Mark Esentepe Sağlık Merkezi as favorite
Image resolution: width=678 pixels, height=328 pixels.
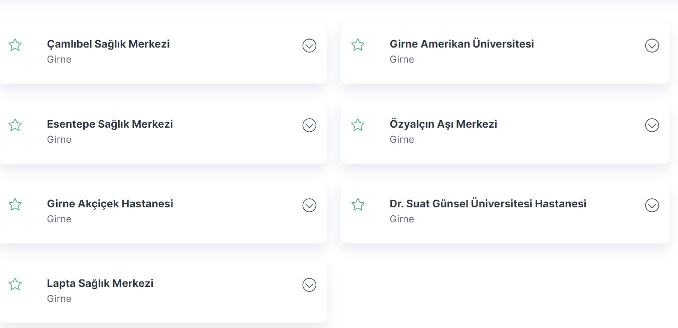pos(15,125)
